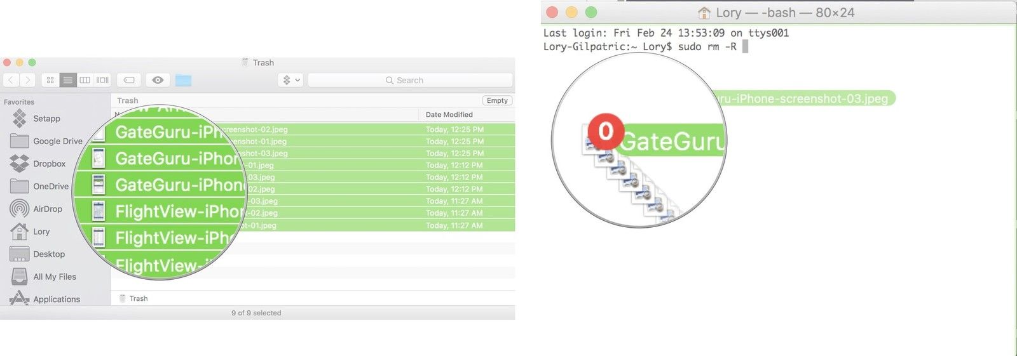This screenshot has height=356, width=1017.
Task: Click the Edit Tags toolbar icon
Action: pyautogui.click(x=129, y=80)
